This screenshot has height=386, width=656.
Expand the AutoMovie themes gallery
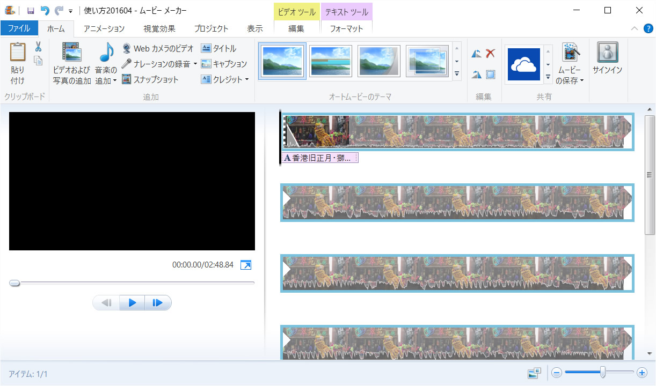457,74
